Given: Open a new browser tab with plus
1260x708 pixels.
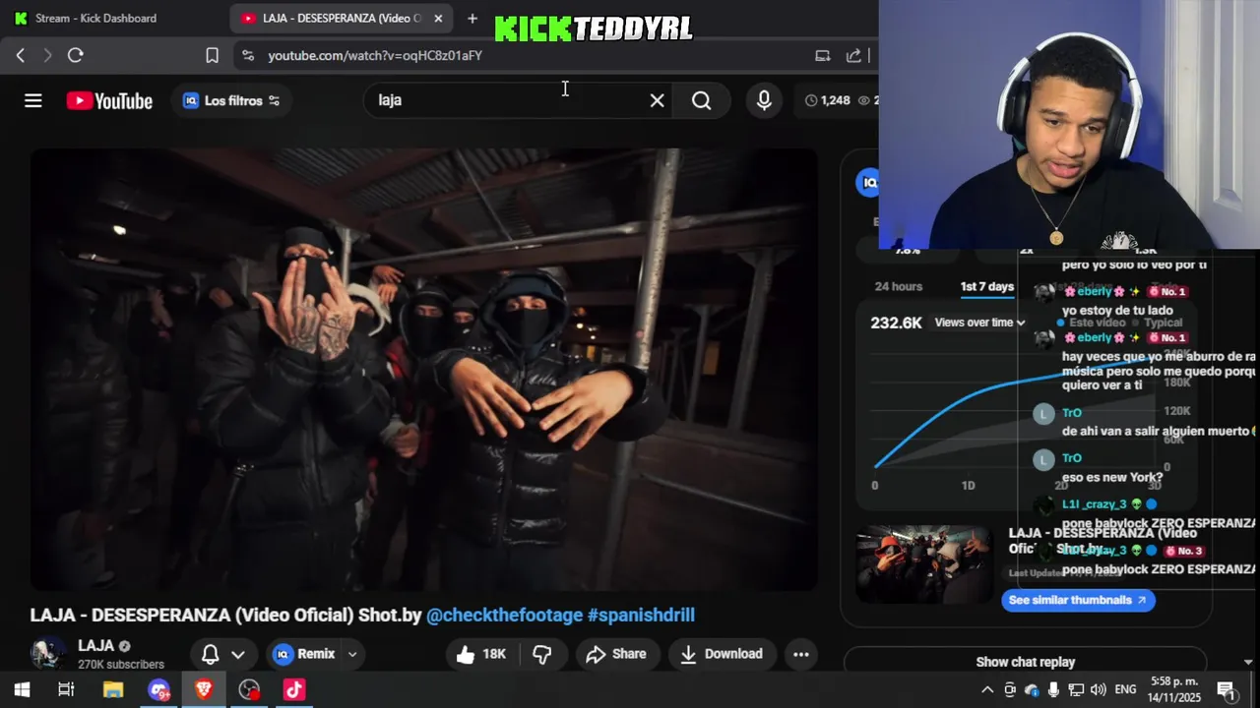Looking at the screenshot, I should [x=472, y=18].
